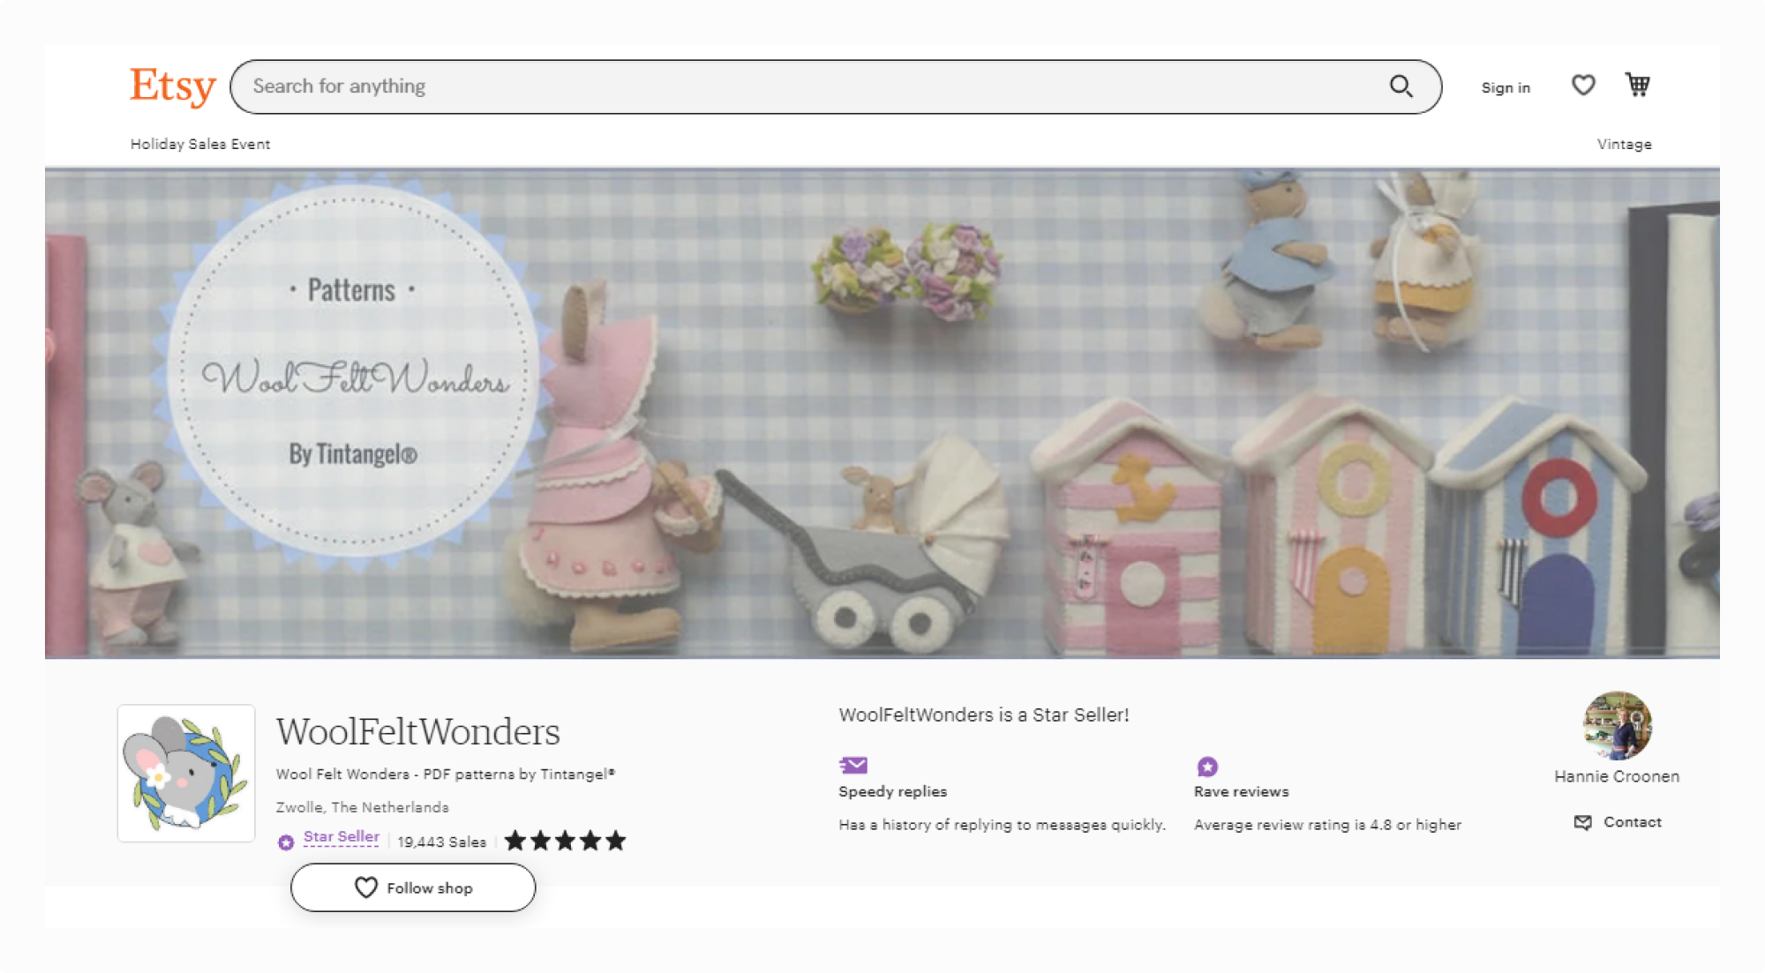The image size is (1765, 973).
Task: Open favorites heart icon in header
Action: [x=1583, y=85]
